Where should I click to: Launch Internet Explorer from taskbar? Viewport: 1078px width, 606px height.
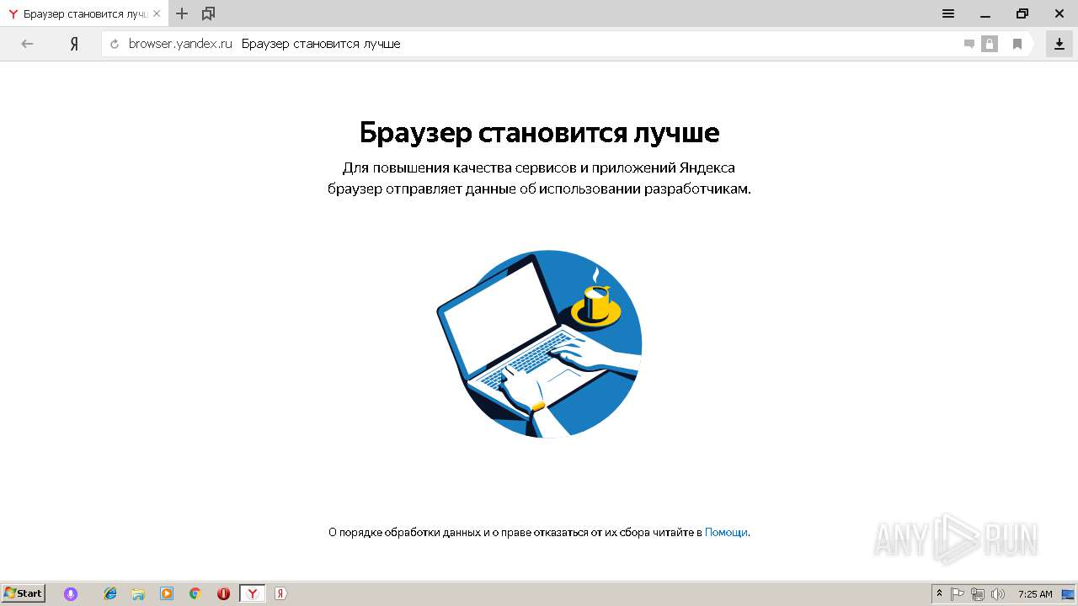pos(110,593)
